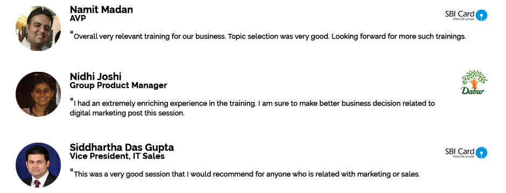Viewport: 506px width, 193px height.
Task: Click the Dabur tree logo
Action: pos(474,82)
